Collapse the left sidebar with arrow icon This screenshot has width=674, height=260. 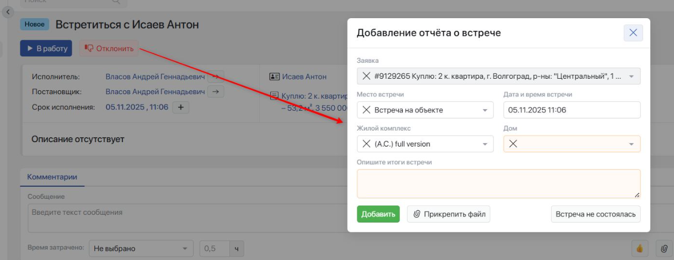[8, 12]
